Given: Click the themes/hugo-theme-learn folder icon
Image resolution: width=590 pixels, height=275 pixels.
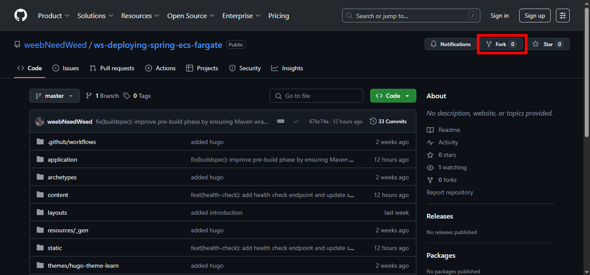Looking at the screenshot, I should pyautogui.click(x=40, y=266).
